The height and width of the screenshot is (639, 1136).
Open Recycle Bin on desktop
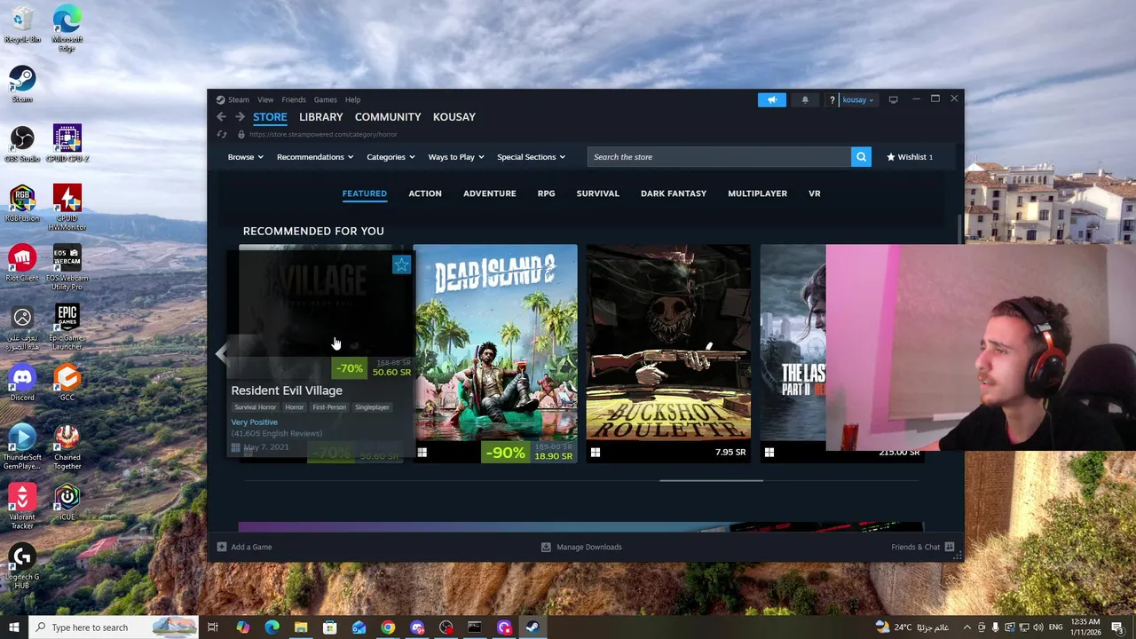point(22,25)
